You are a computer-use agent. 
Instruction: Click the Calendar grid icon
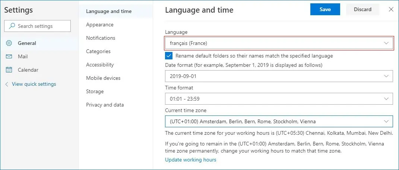(x=9, y=70)
